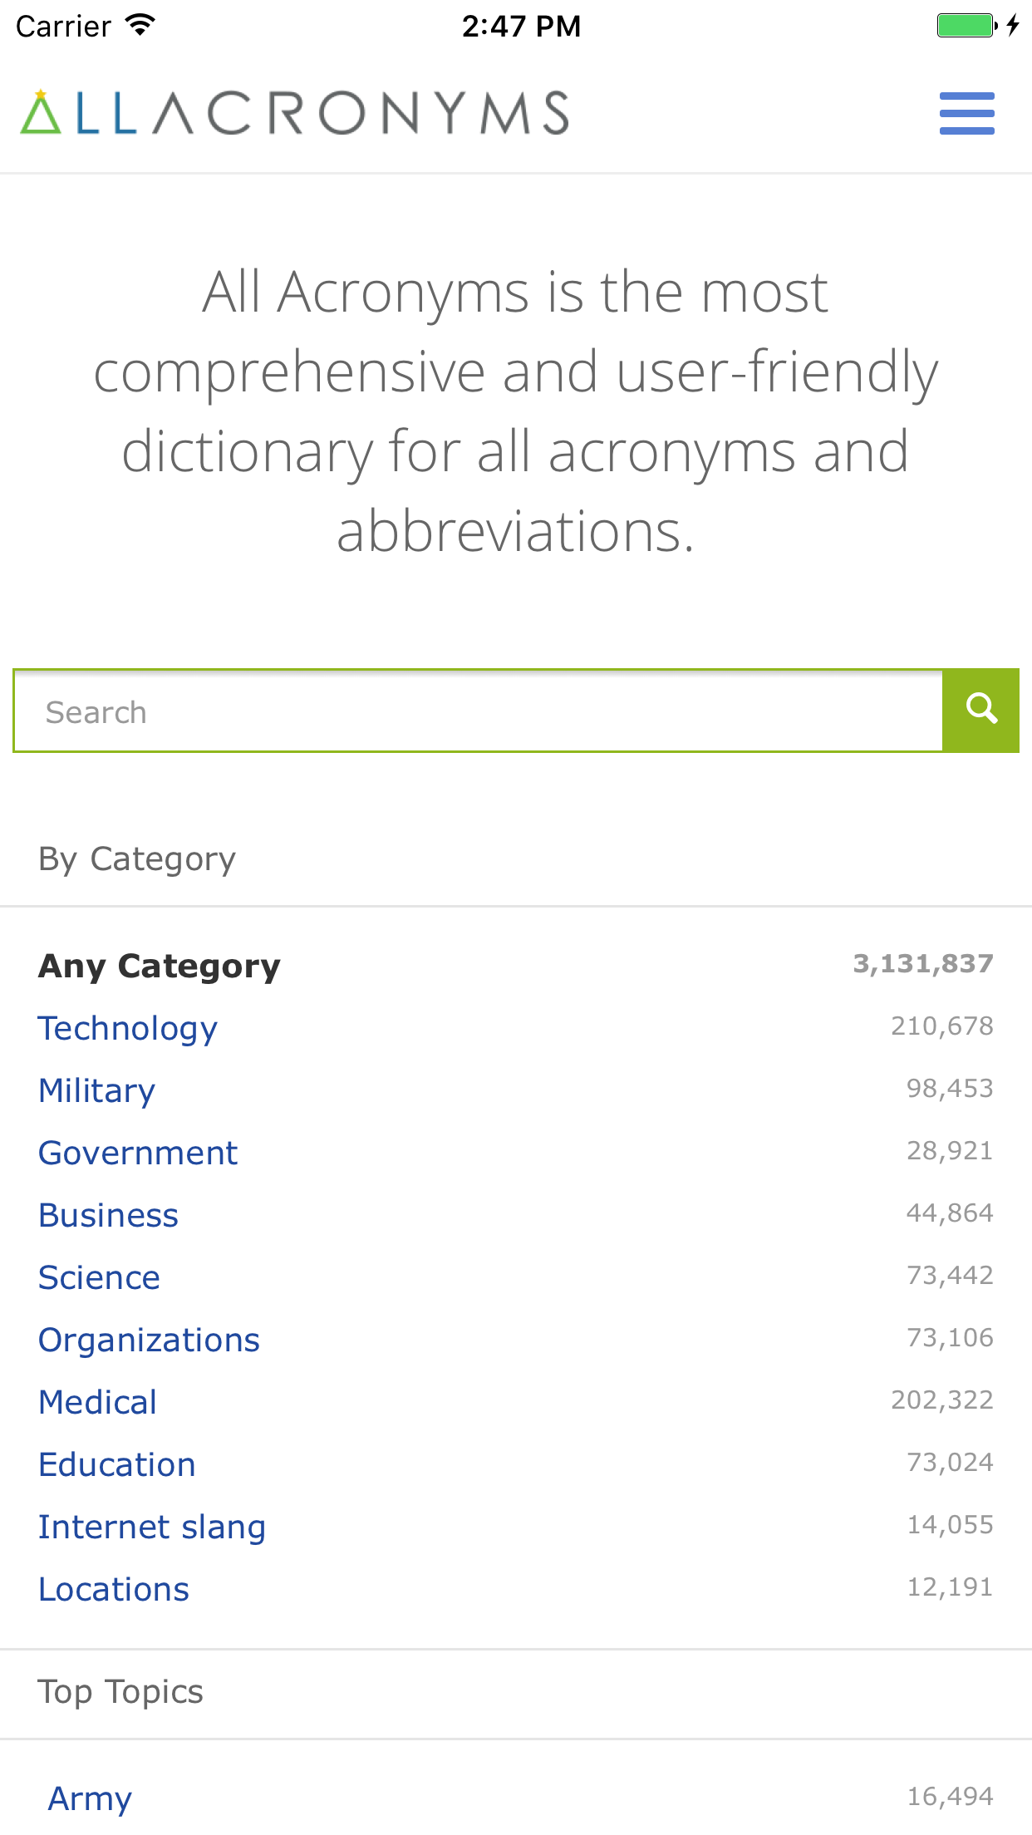Viewport: 1032px width, 1835px height.
Task: Tap the Top Topics heading
Action: (x=120, y=1692)
